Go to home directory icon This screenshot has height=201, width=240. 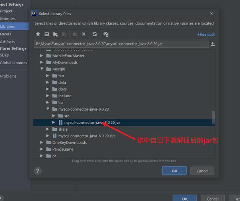[x=38, y=34]
